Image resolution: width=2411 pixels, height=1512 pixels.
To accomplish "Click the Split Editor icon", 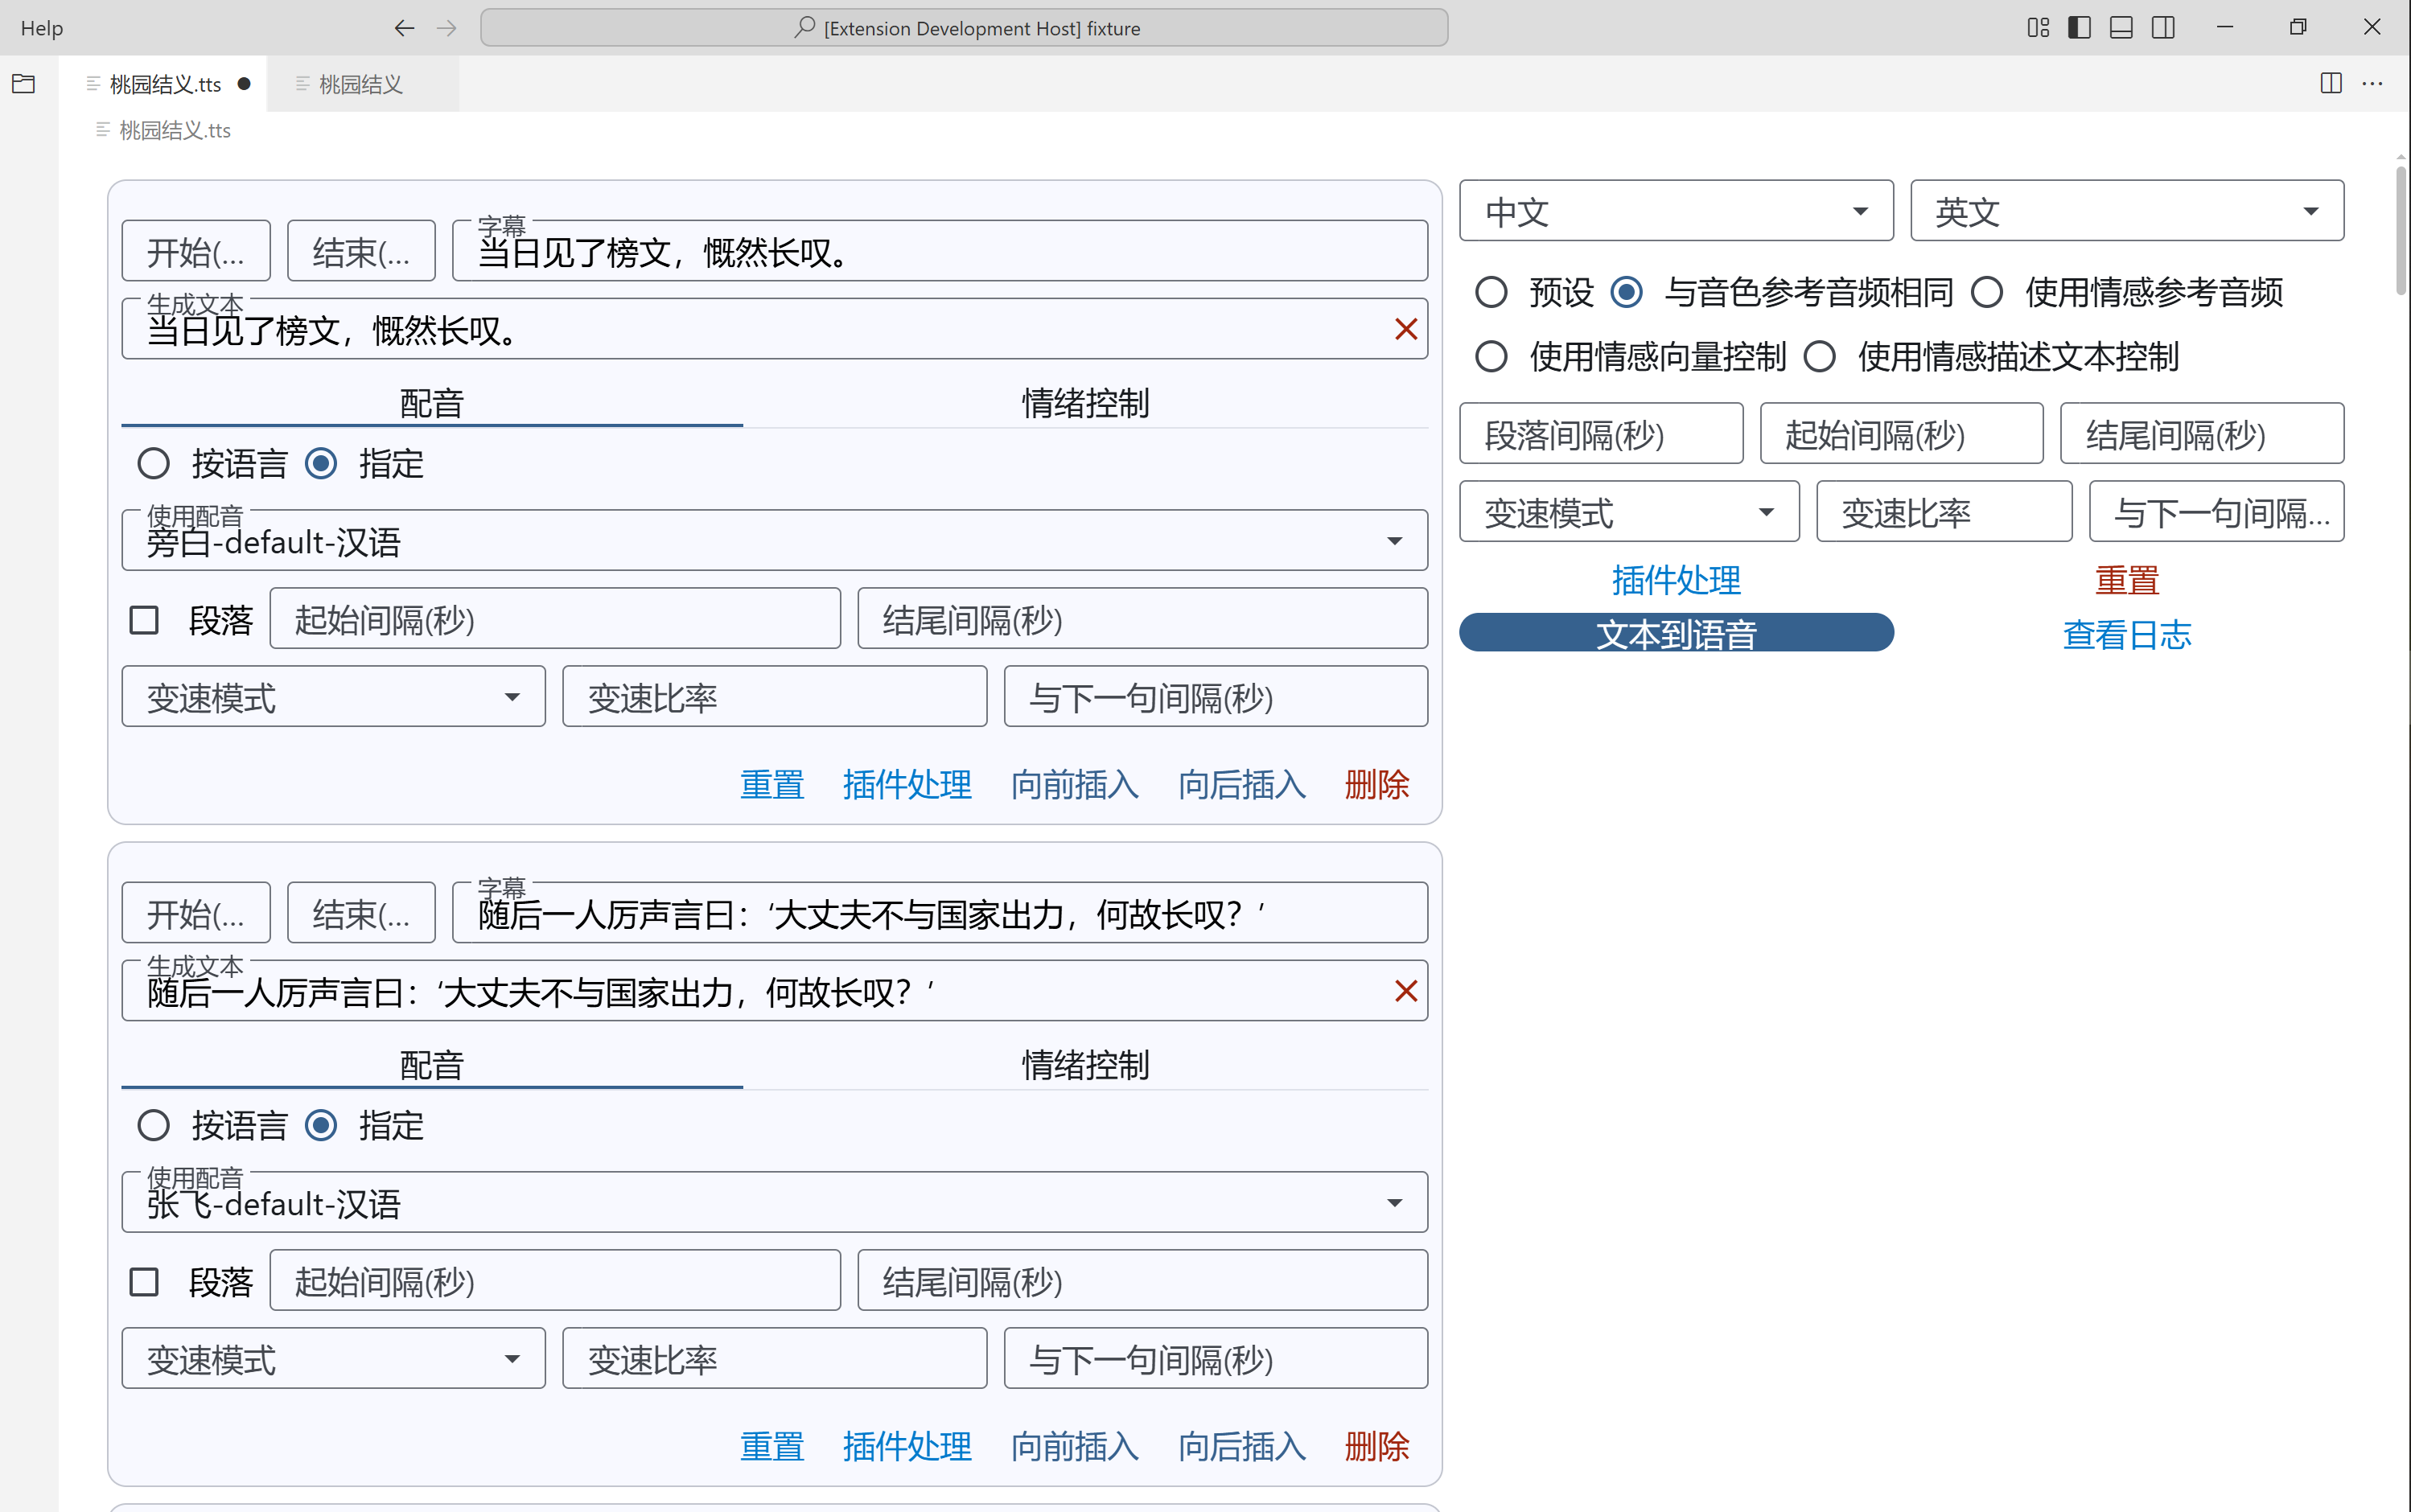I will (x=2330, y=84).
